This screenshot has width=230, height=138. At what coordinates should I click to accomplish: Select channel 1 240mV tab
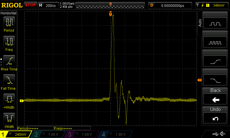pos(16,134)
